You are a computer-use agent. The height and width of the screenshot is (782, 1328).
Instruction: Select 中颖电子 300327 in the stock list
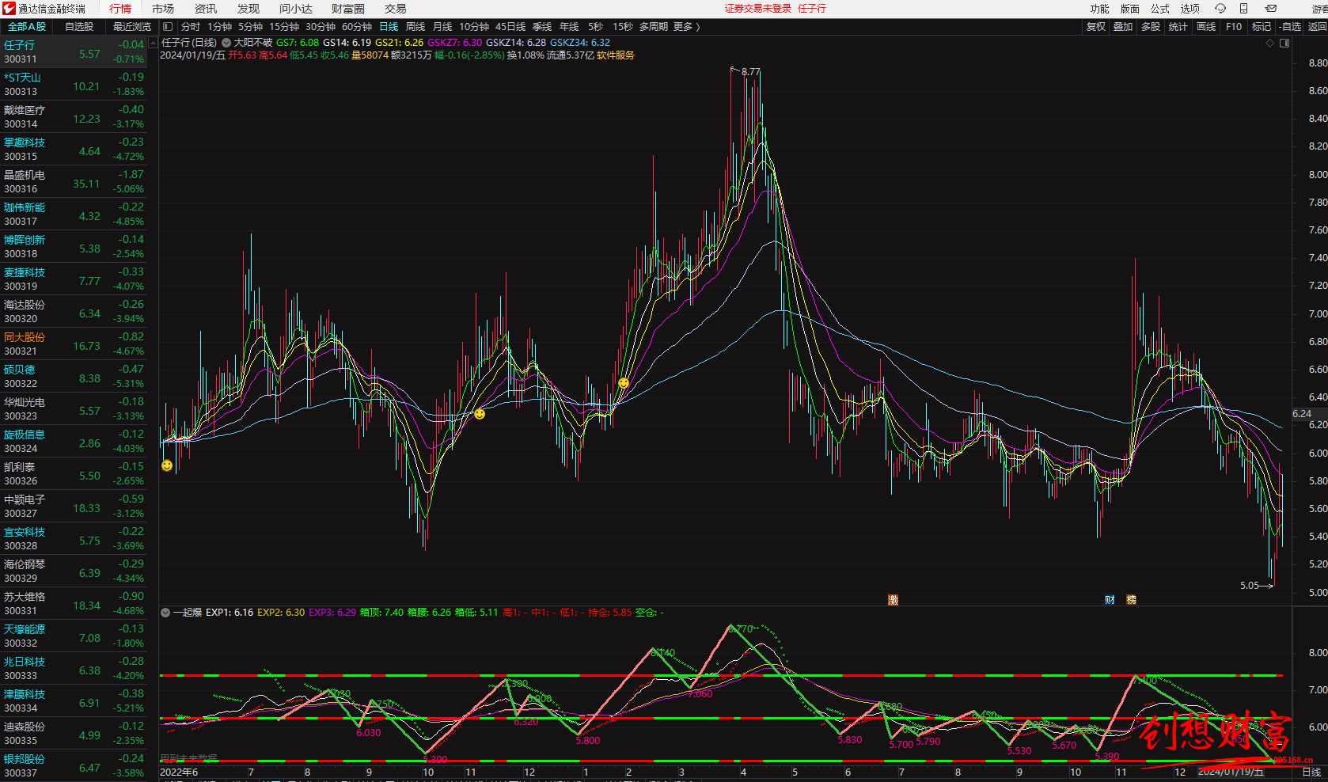click(x=74, y=507)
